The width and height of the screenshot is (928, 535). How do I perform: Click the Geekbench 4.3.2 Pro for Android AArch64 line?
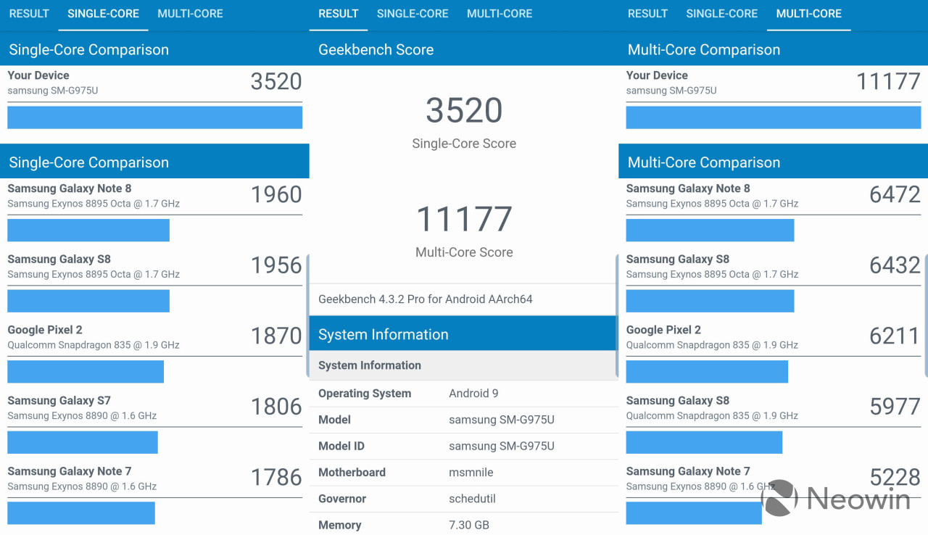click(x=426, y=299)
